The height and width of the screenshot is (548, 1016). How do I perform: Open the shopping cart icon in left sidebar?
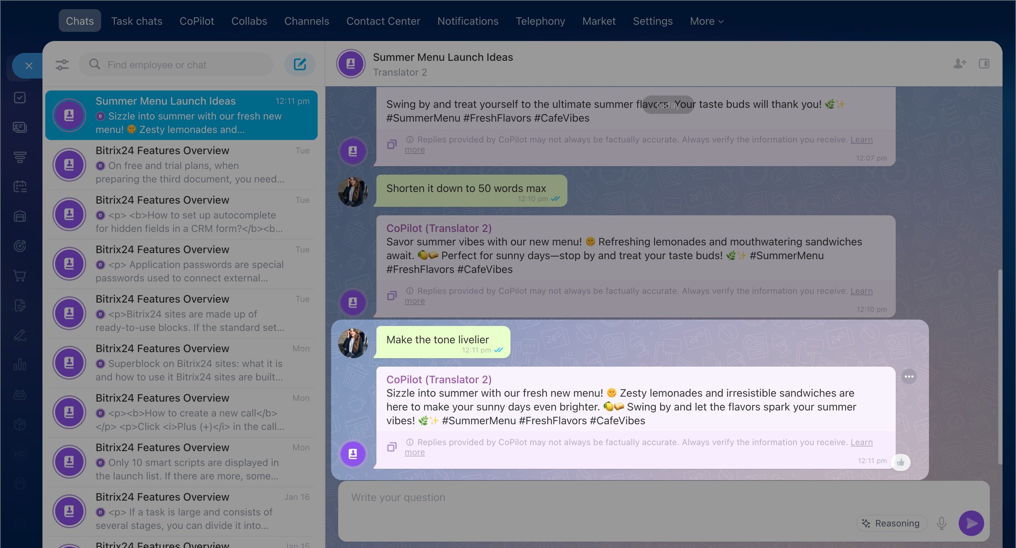20,275
